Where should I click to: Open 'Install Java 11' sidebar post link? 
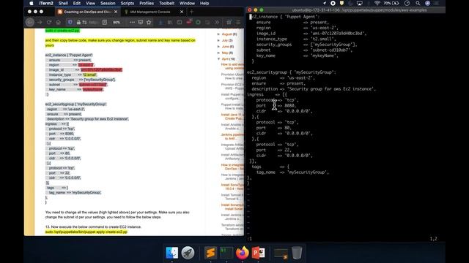232,116
